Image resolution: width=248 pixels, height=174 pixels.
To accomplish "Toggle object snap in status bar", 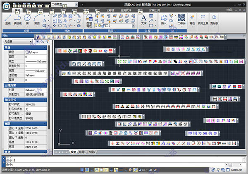I will click(x=101, y=170).
